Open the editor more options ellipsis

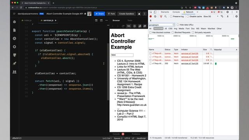[106, 21]
